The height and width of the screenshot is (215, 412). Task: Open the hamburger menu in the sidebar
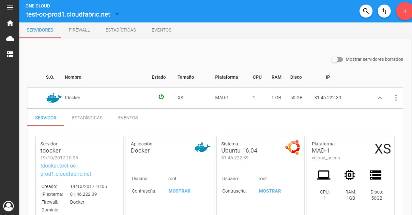(x=10, y=7)
